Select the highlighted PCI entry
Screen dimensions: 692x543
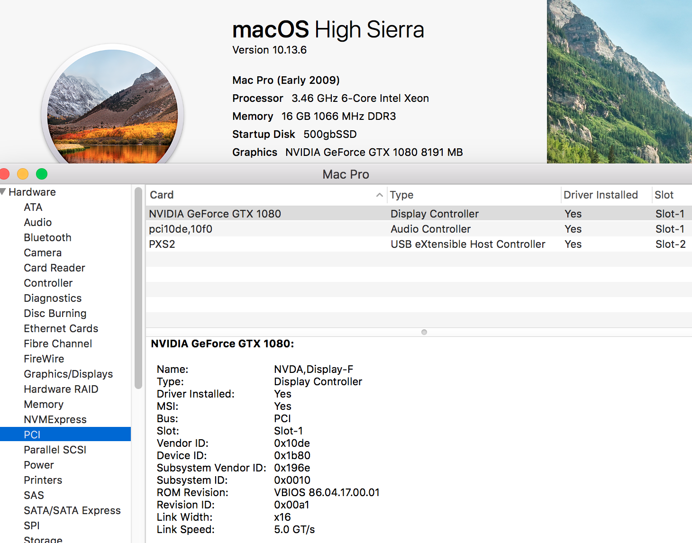(x=65, y=434)
